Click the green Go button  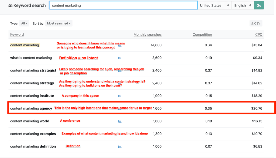point(259,5)
